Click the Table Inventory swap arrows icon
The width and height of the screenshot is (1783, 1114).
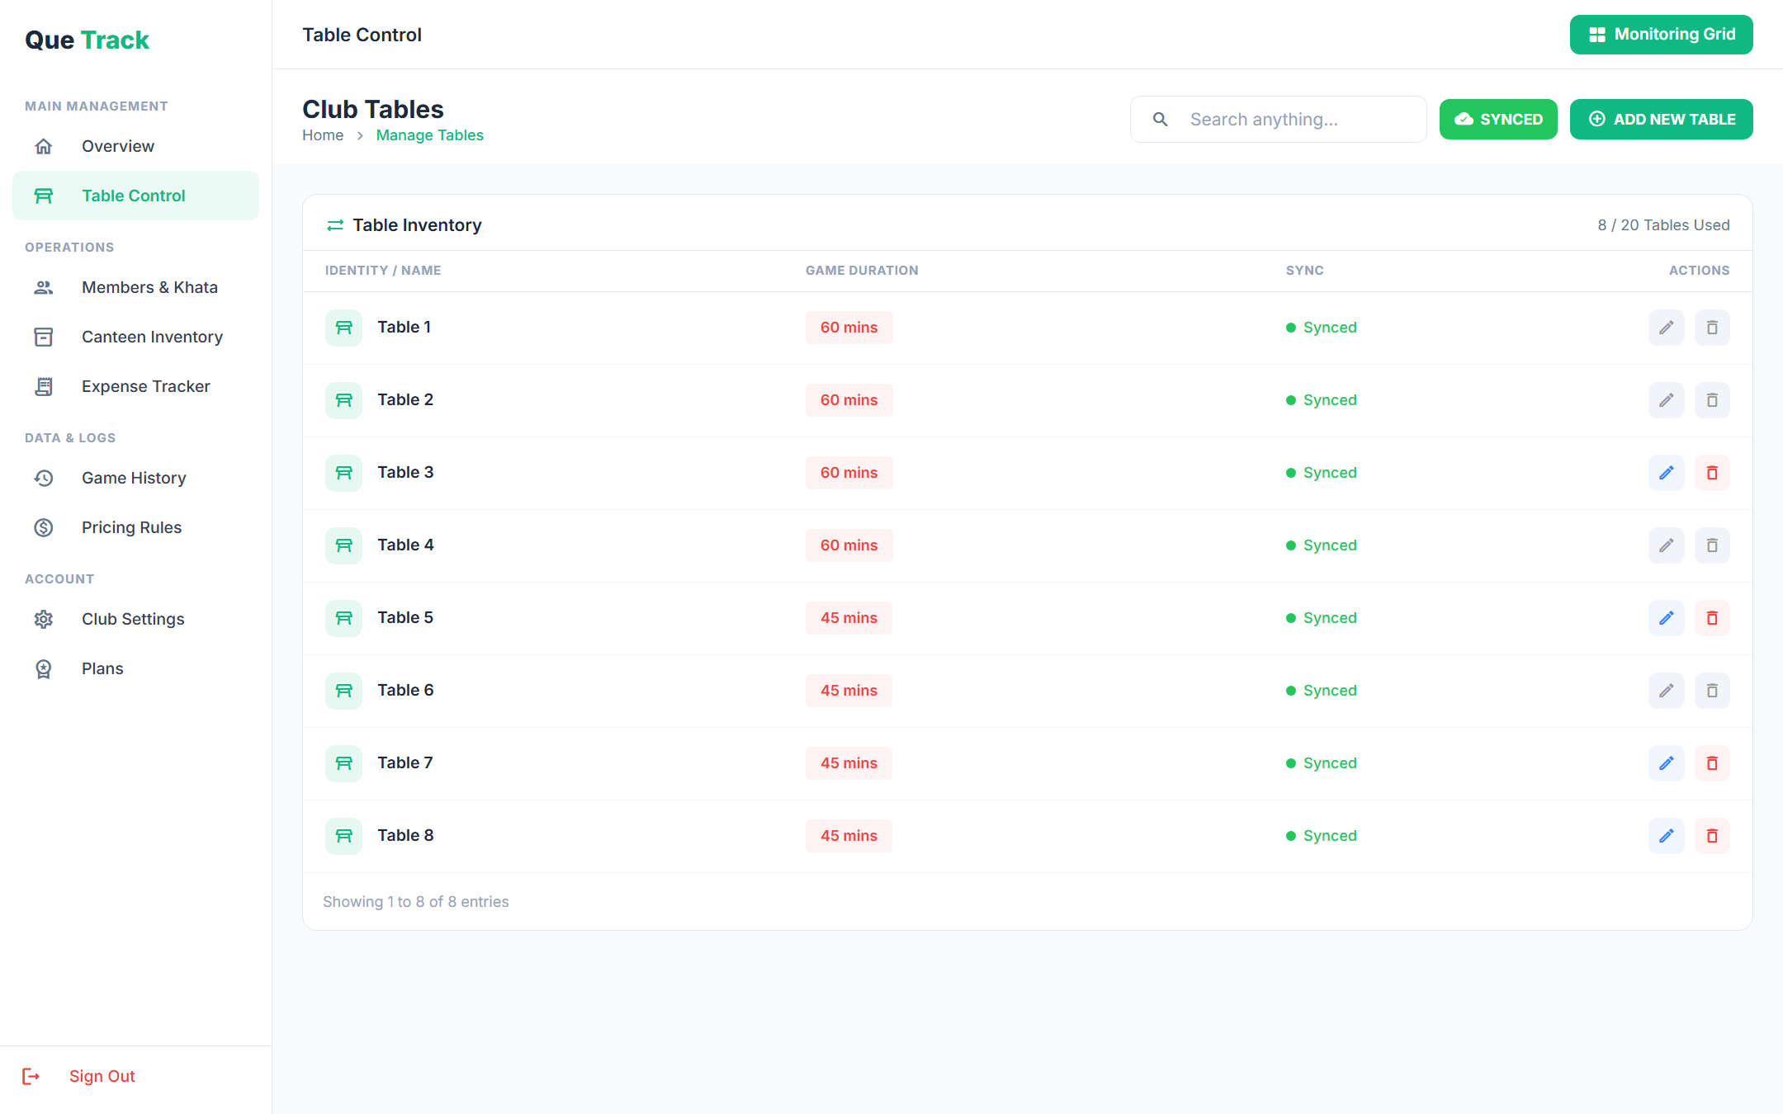(334, 225)
